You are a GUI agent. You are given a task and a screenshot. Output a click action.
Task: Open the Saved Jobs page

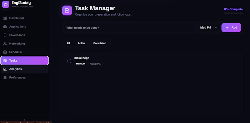pos(25,35)
